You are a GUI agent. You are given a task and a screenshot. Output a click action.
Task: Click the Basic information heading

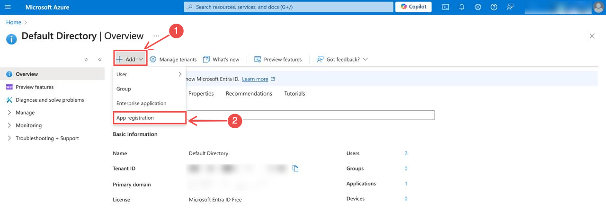pos(135,134)
